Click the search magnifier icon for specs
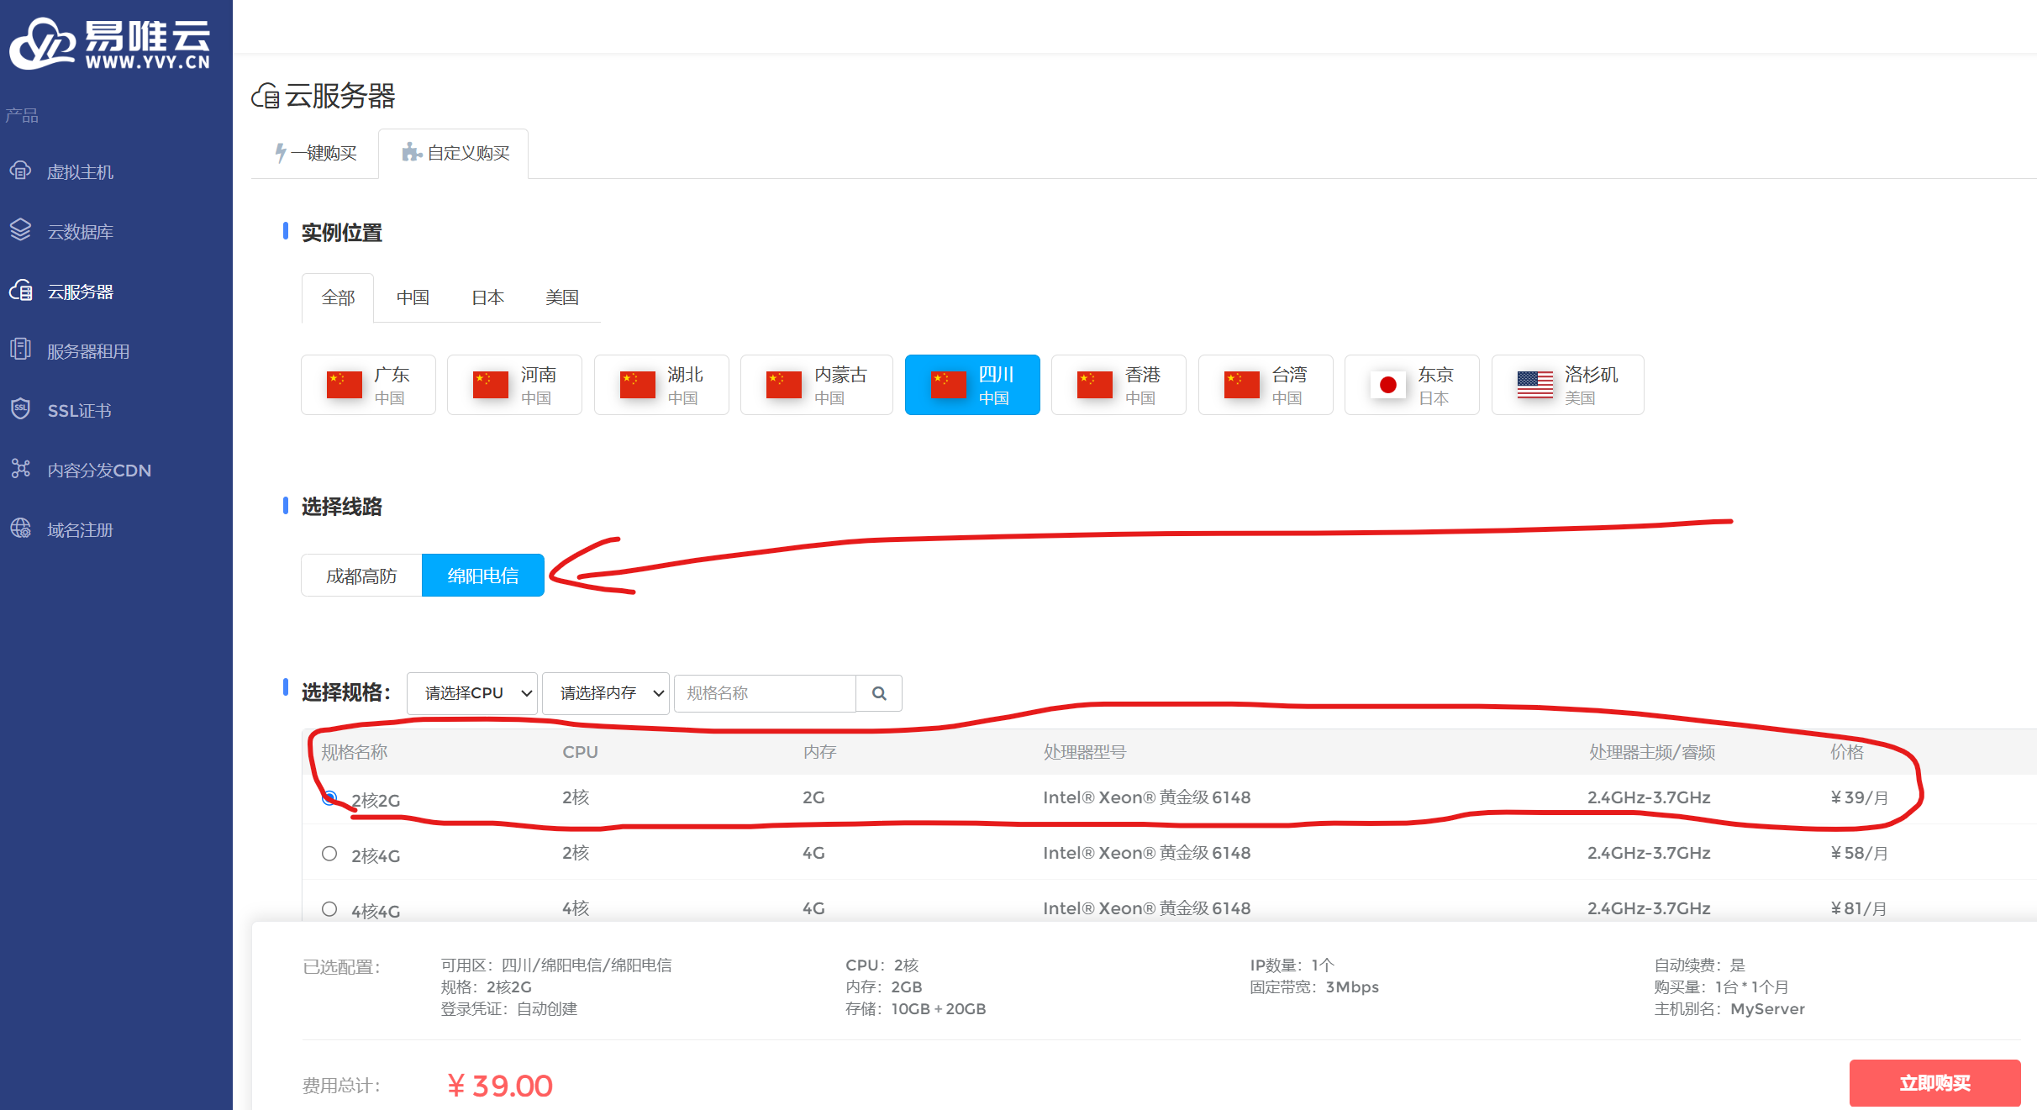The image size is (2037, 1110). [x=879, y=693]
